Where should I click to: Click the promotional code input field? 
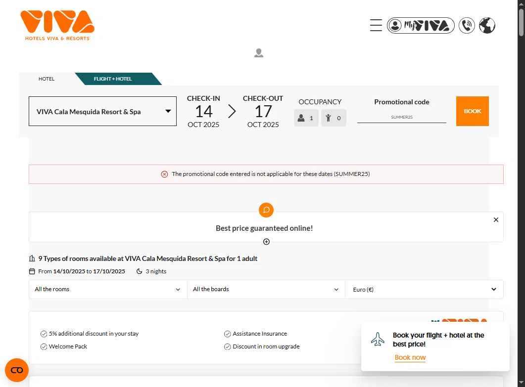pos(401,117)
